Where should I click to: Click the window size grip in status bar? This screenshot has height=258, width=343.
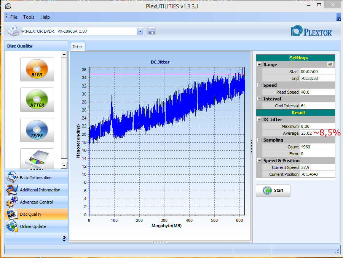337,251
